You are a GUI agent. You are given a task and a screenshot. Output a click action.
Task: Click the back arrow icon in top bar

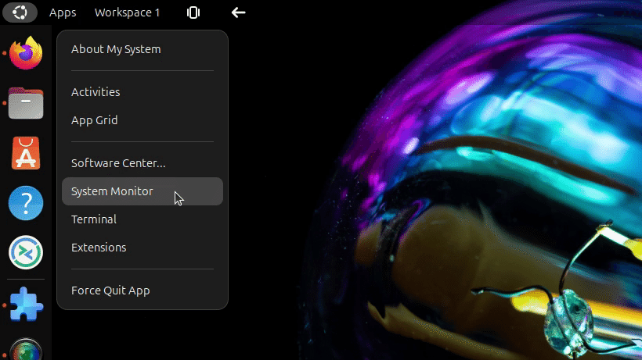coord(238,12)
